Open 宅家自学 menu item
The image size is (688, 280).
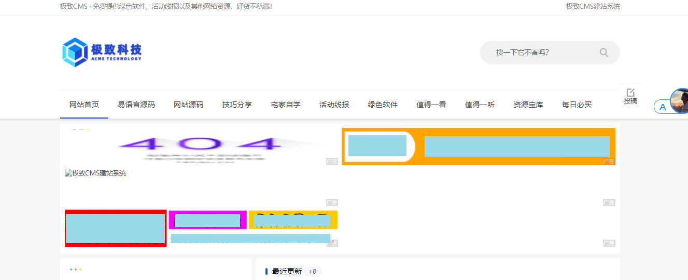285,105
